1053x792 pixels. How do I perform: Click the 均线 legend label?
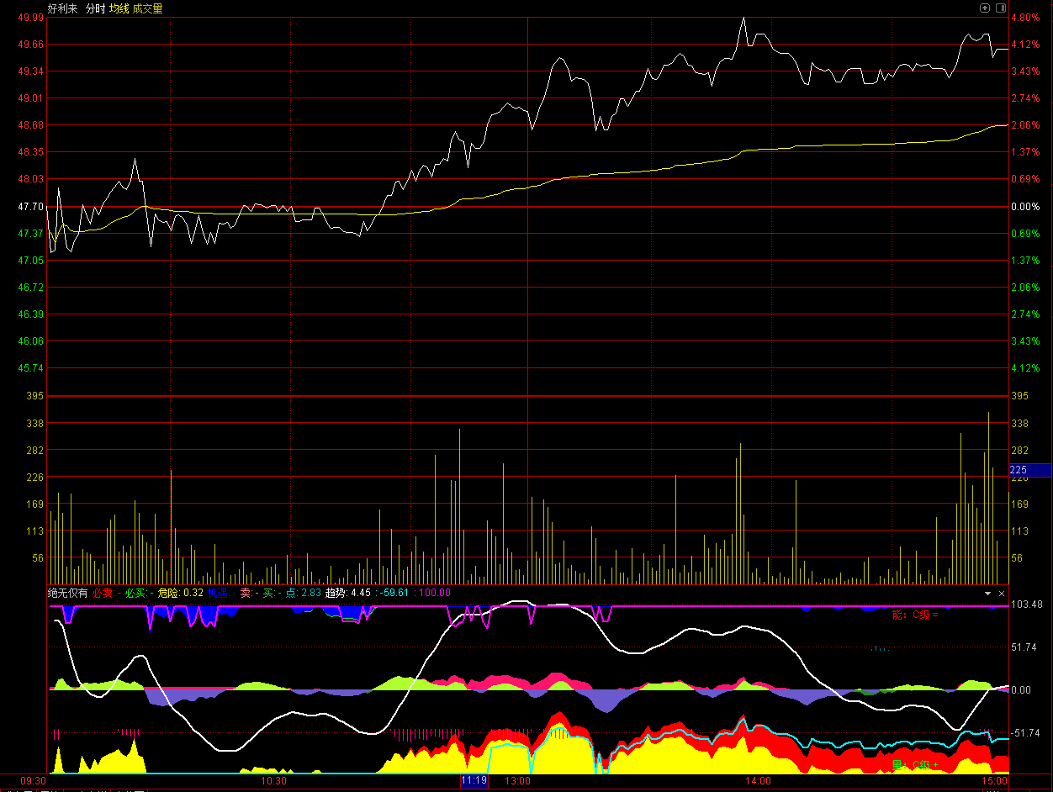tap(119, 8)
